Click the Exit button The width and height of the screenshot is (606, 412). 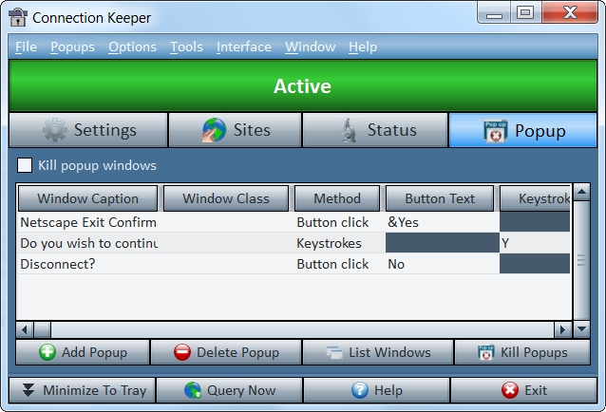[523, 390]
